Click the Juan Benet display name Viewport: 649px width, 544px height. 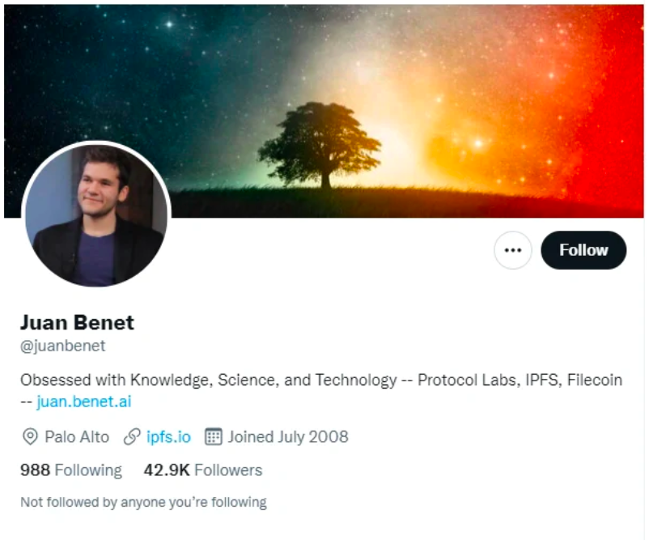pos(78,322)
